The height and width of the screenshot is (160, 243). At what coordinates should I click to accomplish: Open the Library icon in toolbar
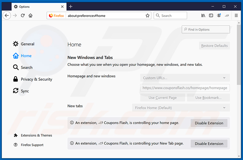pyautogui.click(x=203, y=16)
